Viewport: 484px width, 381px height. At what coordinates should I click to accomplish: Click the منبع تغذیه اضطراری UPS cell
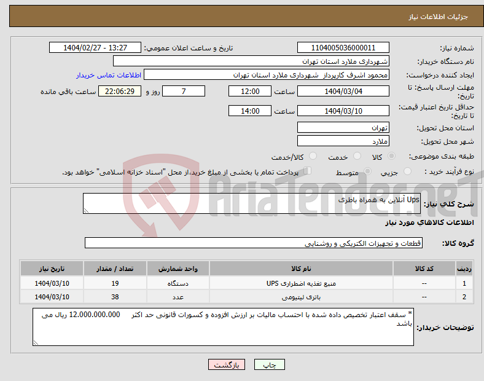(301, 283)
